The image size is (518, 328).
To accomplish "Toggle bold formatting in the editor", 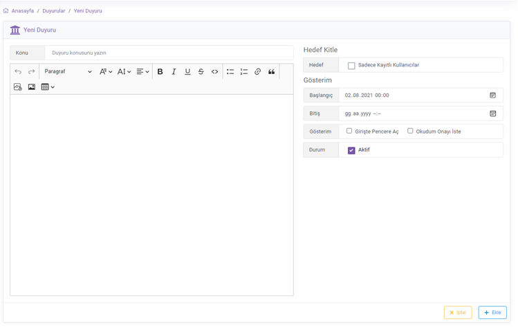I will pos(160,72).
